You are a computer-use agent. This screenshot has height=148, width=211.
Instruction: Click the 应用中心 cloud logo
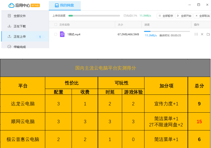[x=11, y=5]
